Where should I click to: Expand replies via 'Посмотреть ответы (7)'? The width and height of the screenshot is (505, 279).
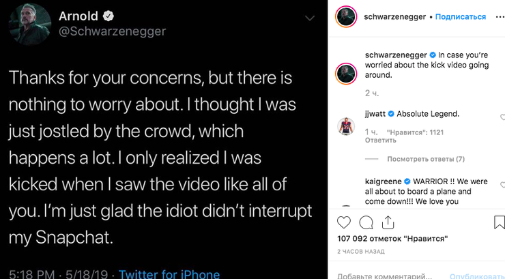tap(425, 159)
